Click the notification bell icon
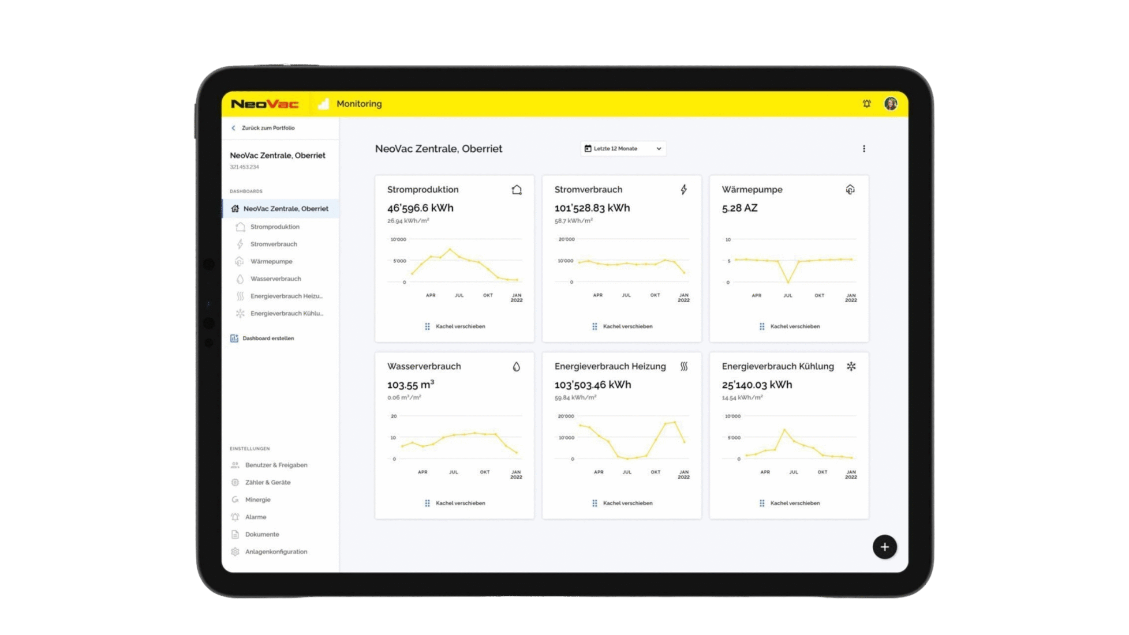Image resolution: width=1129 pixels, height=635 pixels. [x=866, y=104]
